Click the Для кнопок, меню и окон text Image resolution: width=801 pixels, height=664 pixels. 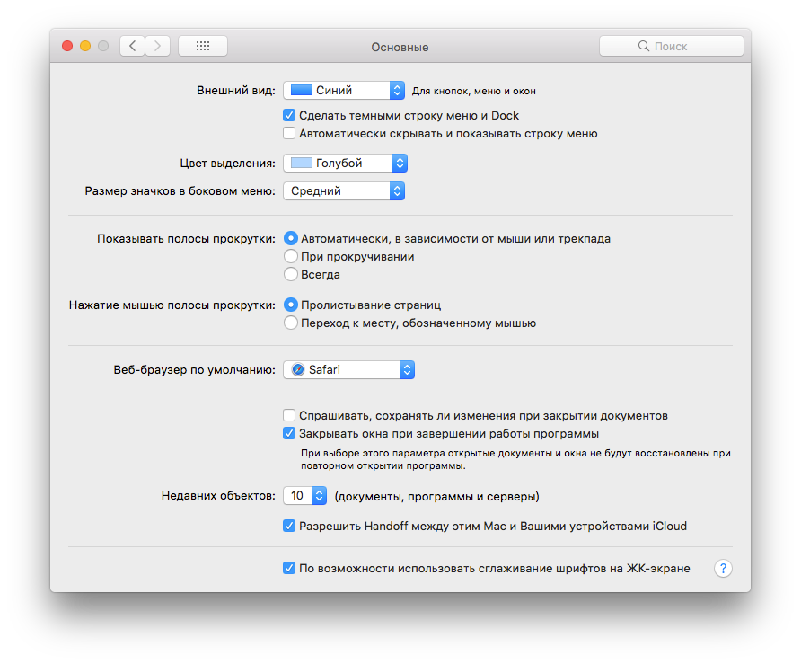[474, 91]
